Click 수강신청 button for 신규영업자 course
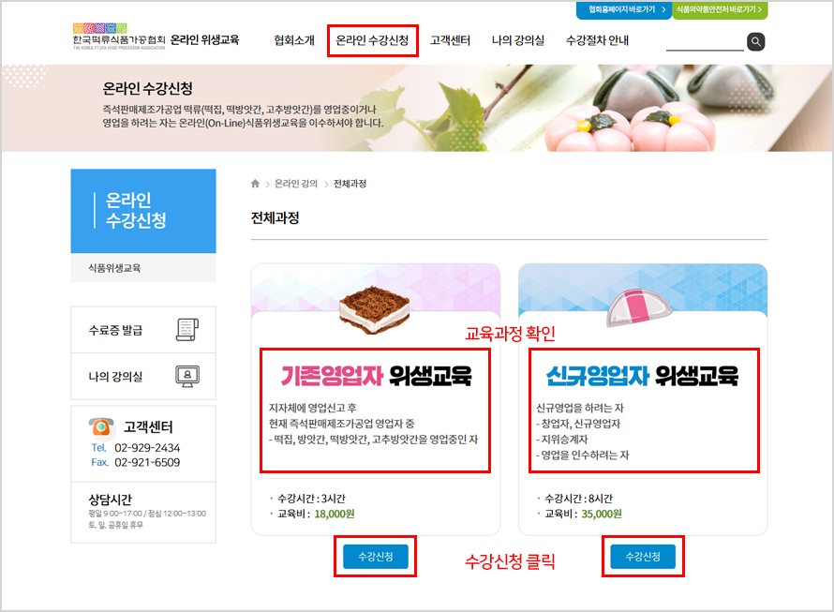The width and height of the screenshot is (834, 612). click(643, 557)
